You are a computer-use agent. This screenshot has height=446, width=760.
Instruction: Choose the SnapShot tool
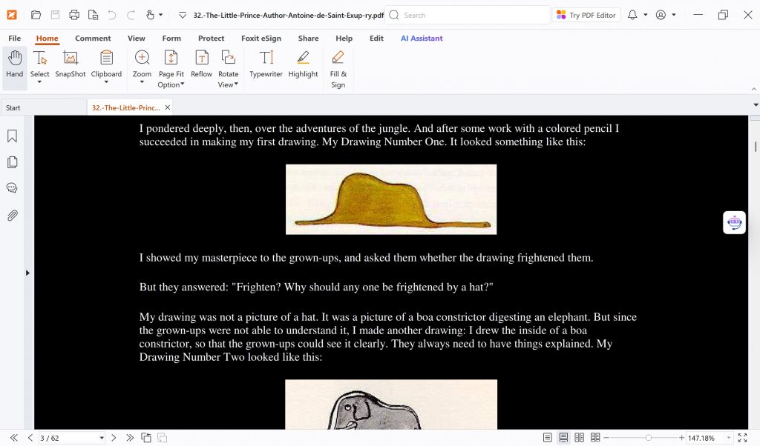(71, 64)
